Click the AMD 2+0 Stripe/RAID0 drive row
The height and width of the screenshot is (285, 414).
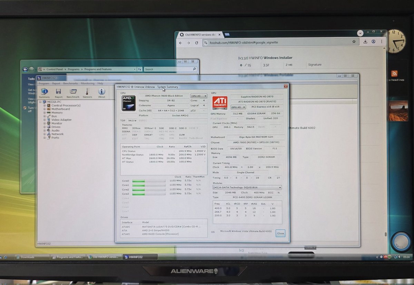pyautogui.click(x=164, y=230)
